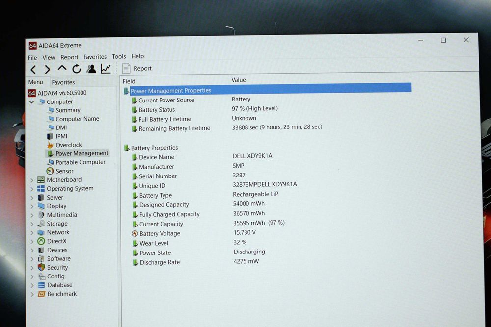Open the graph chart toolbar icon
This screenshot has height=327, width=491.
[106, 69]
